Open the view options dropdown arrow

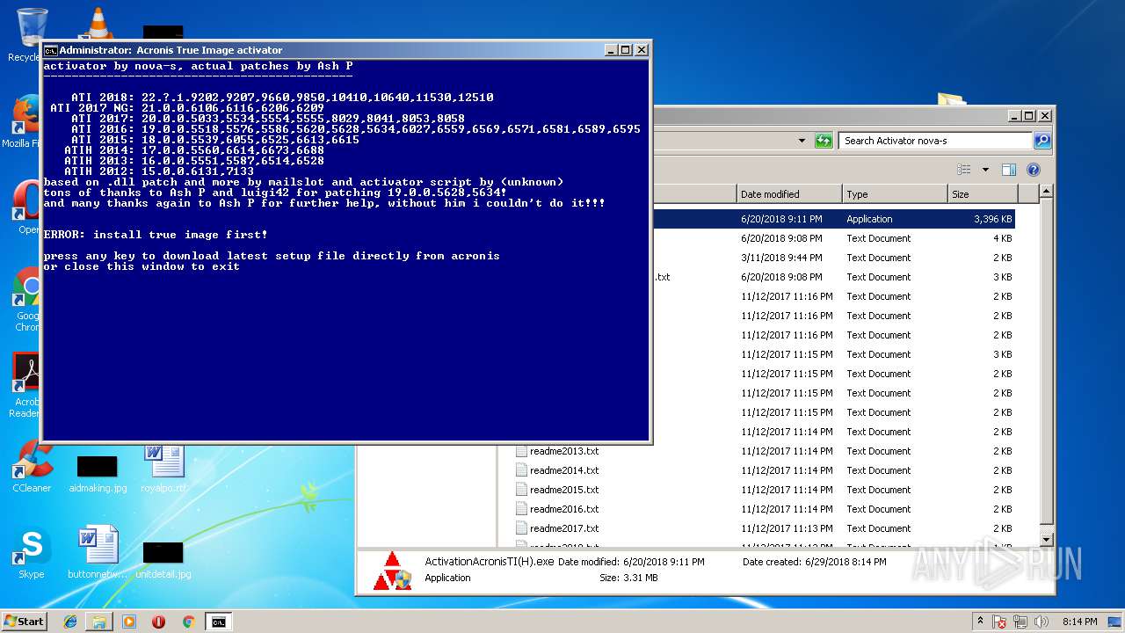click(985, 170)
